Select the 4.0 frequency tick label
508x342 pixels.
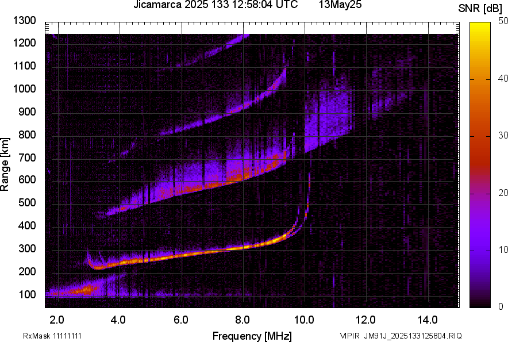pyautogui.click(x=118, y=320)
